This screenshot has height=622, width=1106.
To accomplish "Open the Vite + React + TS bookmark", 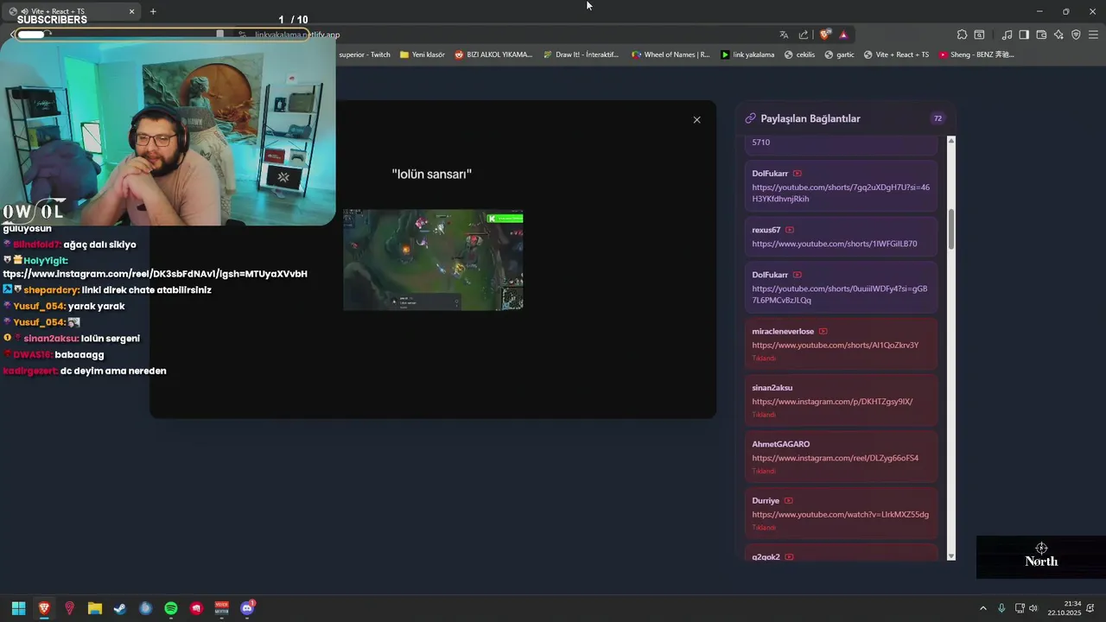I will (896, 54).
